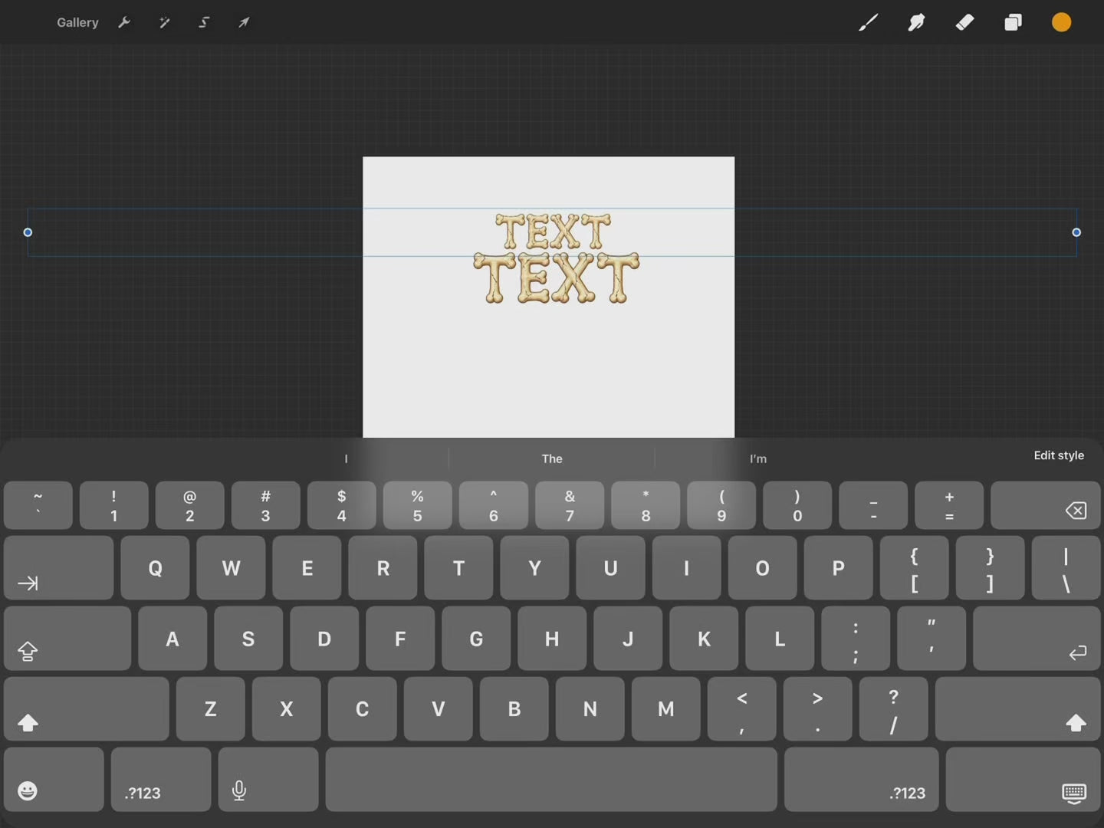
Task: Open the Adjustments magic wand menu
Action: (164, 22)
